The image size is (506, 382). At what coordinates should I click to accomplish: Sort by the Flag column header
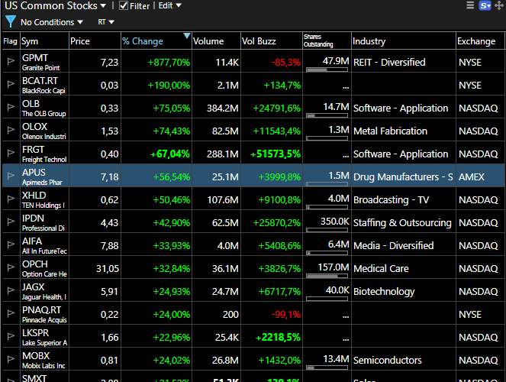11,41
